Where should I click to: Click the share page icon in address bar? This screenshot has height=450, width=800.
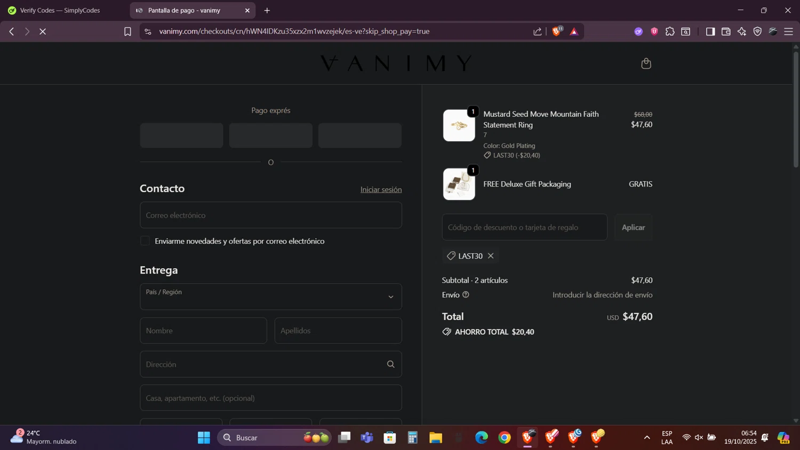coord(538,31)
